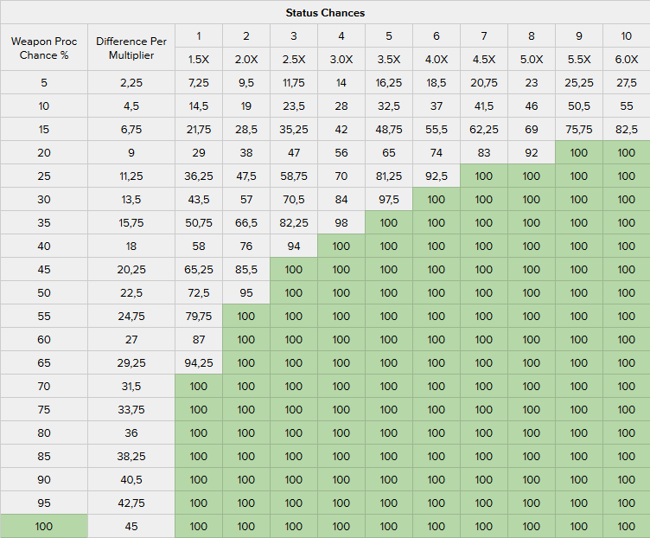Click the "31,5" difference cell

click(131, 386)
